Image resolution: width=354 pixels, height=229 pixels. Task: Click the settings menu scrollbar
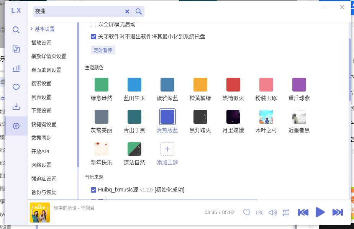pos(78,95)
